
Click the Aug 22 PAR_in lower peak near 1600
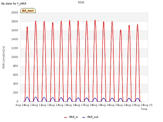121,30
